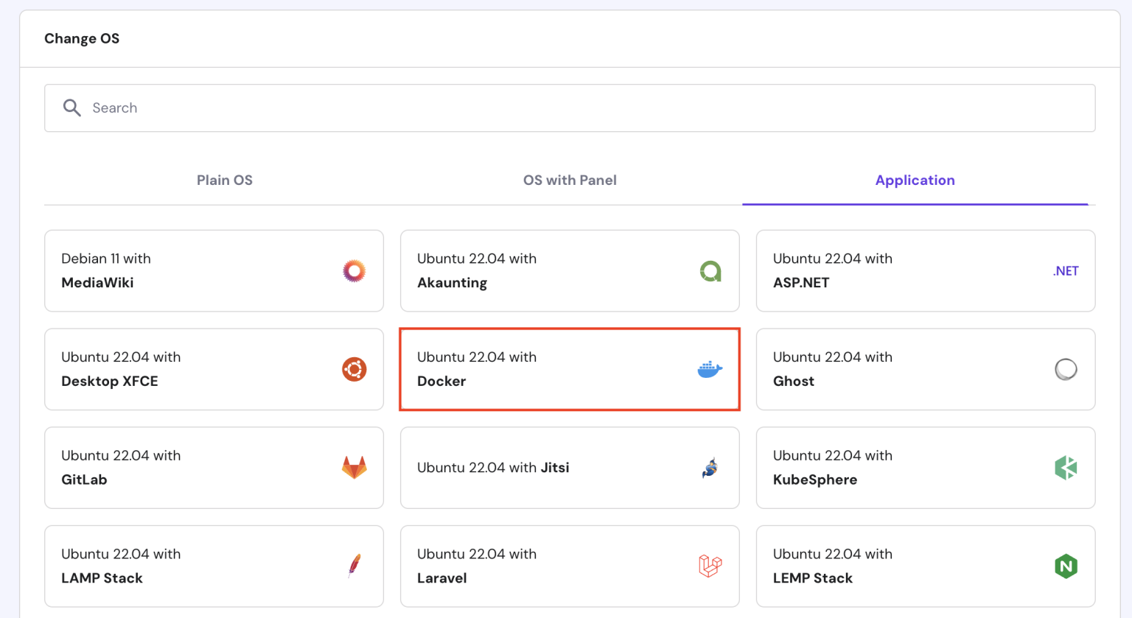
Task: Click the Laravel logo icon
Action: (710, 566)
